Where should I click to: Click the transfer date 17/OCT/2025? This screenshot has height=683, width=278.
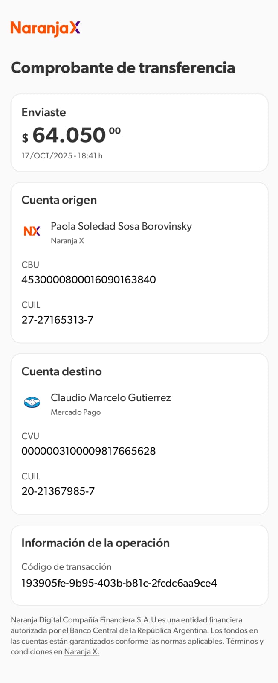(x=62, y=156)
